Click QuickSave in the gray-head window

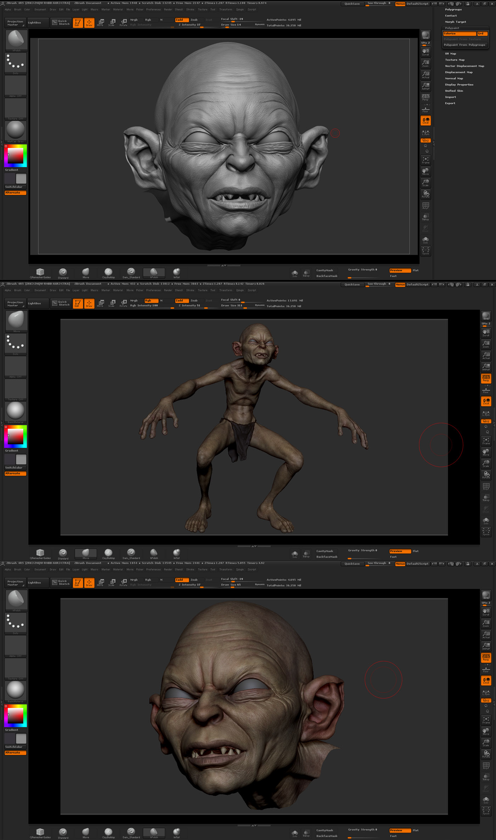pos(352,4)
